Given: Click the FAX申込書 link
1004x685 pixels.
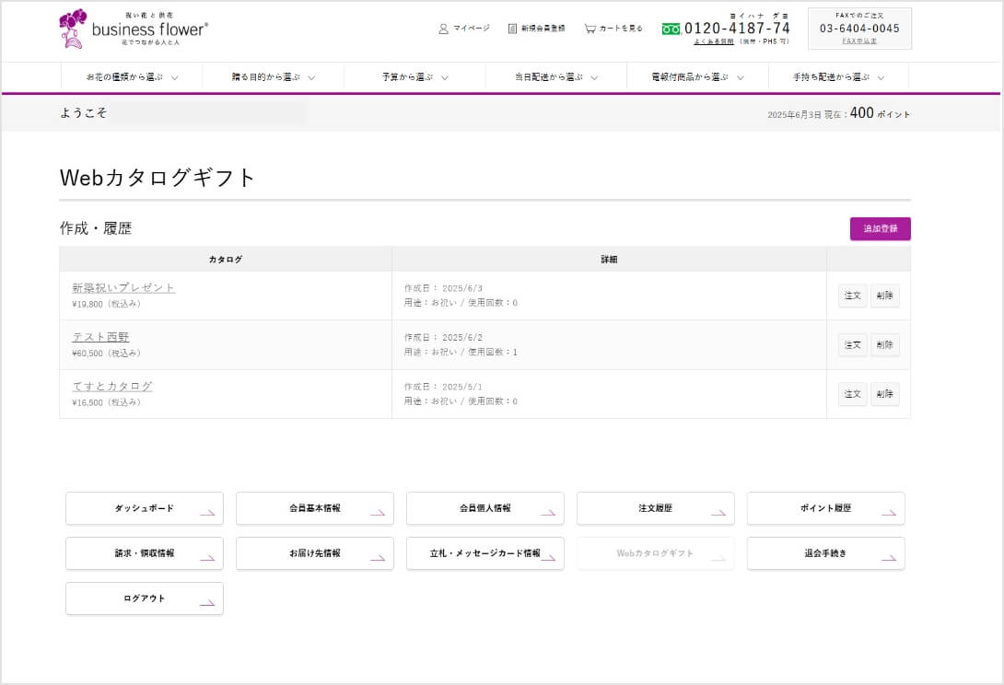Looking at the screenshot, I should pos(859,41).
